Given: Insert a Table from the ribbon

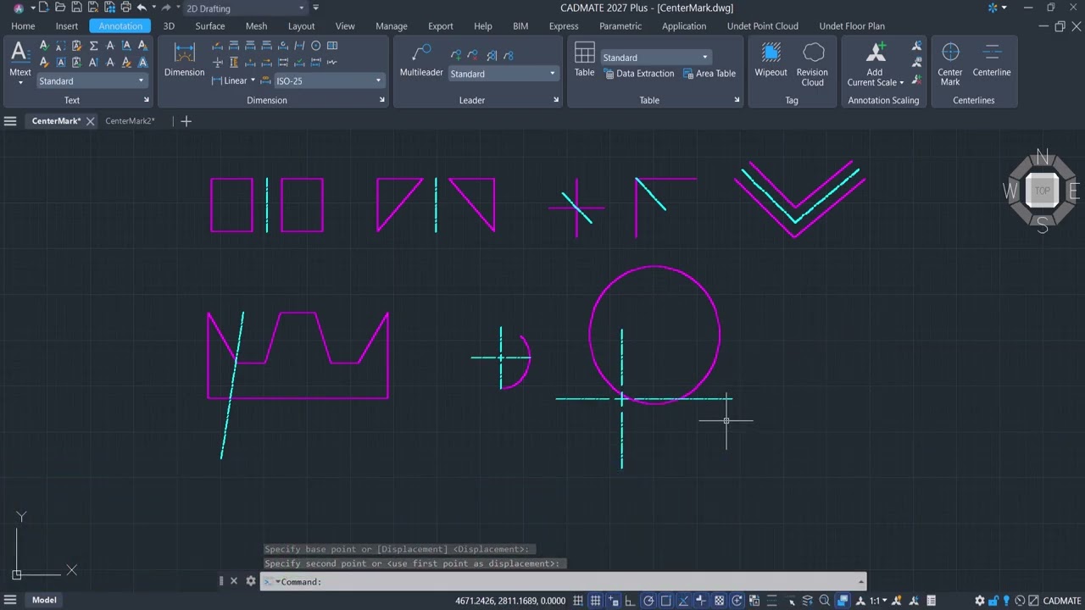Looking at the screenshot, I should pos(585,59).
